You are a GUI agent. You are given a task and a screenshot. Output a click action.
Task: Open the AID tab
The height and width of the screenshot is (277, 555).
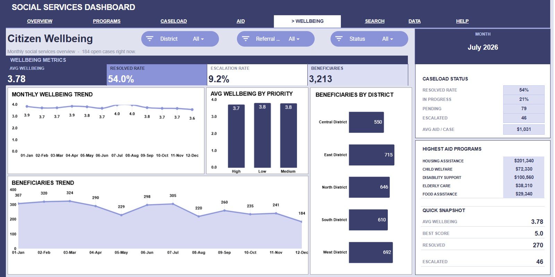(241, 21)
